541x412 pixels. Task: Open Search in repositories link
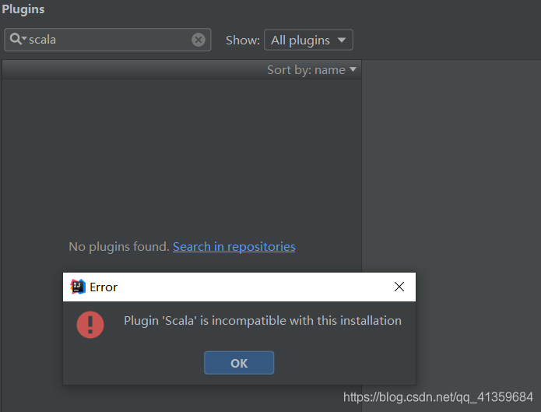coord(234,247)
